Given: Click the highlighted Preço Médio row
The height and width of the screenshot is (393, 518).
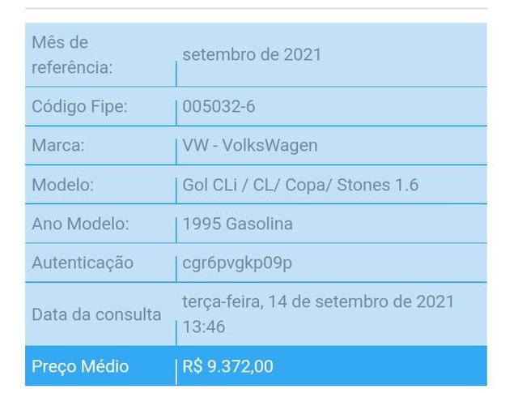Looking at the screenshot, I should [x=256, y=366].
